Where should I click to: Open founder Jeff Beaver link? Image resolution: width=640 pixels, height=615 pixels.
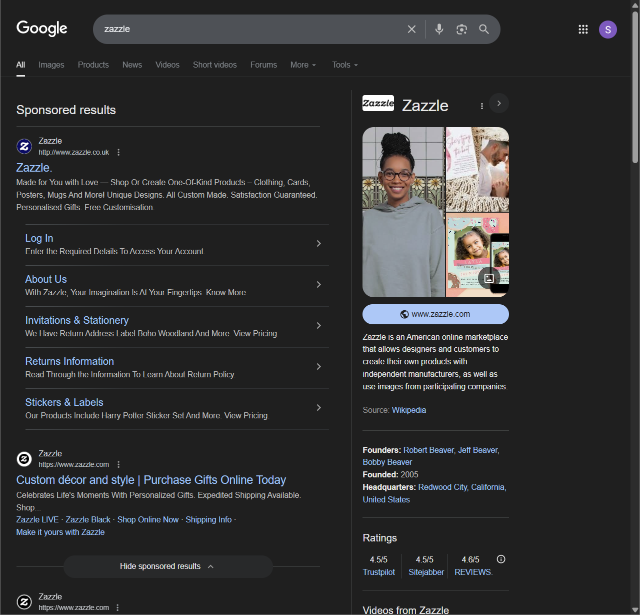(x=477, y=450)
